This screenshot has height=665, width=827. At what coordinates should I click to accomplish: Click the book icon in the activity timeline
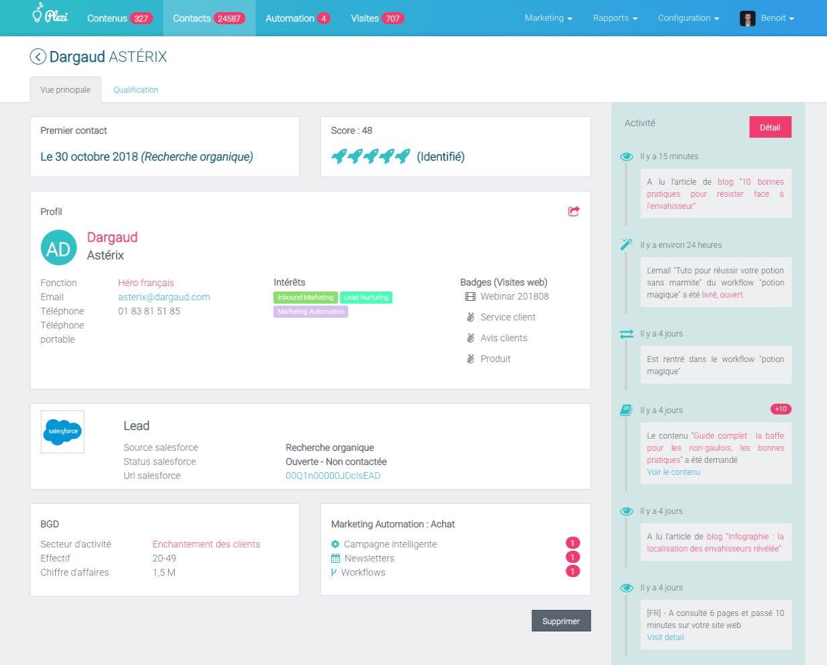pos(626,410)
